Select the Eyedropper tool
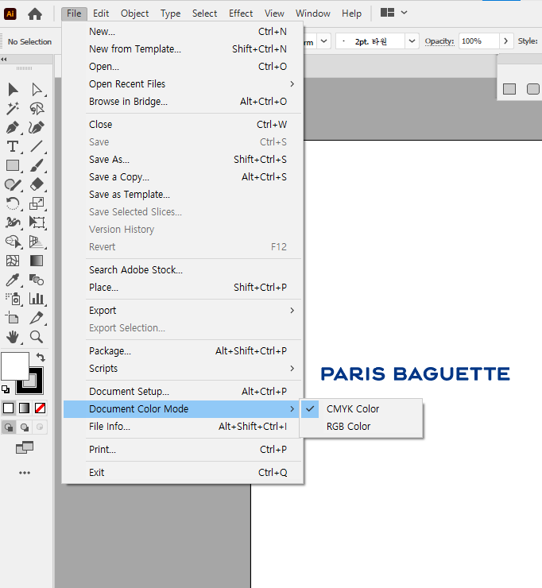The height and width of the screenshot is (588, 542). [13, 280]
